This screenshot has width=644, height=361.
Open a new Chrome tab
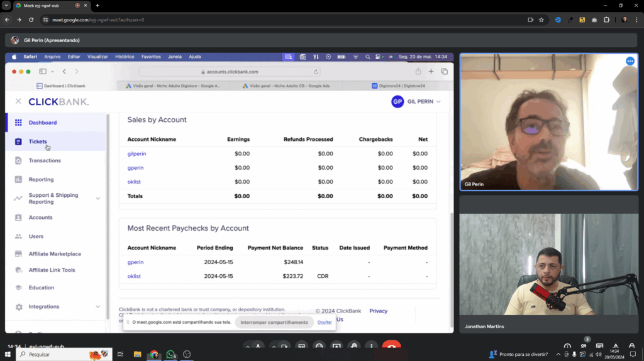[97, 5]
